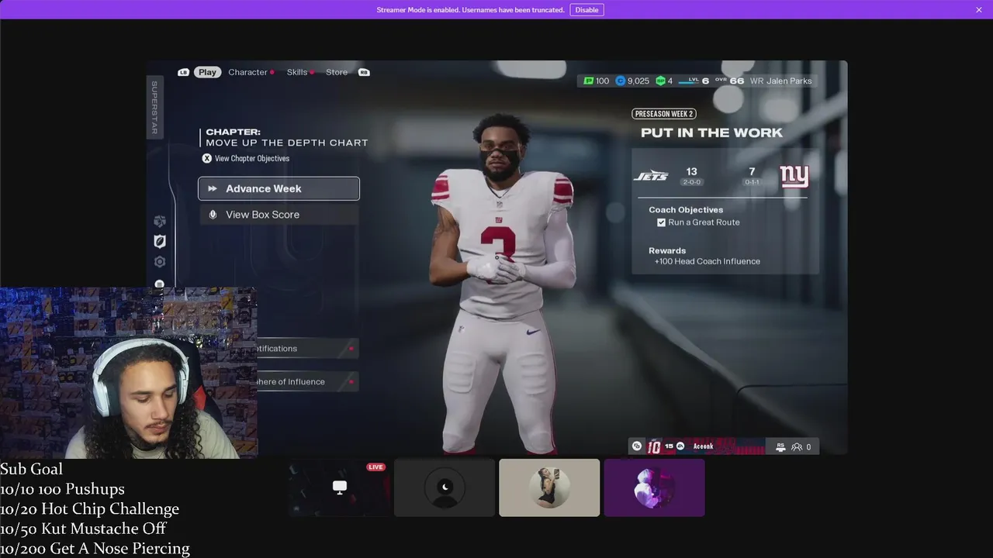This screenshot has height=558, width=993.
Task: Switch to the Character tab
Action: (248, 72)
